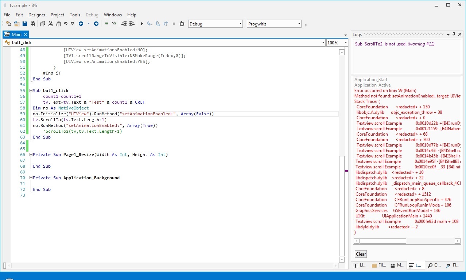Toggle auto-hide pin on the Logs panel
The height and width of the screenshot is (280, 466).
454,34
